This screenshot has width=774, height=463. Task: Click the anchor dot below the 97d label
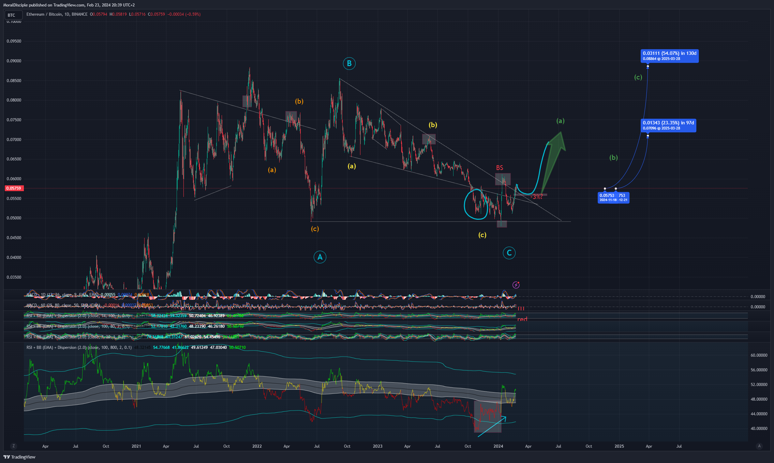pos(648,136)
